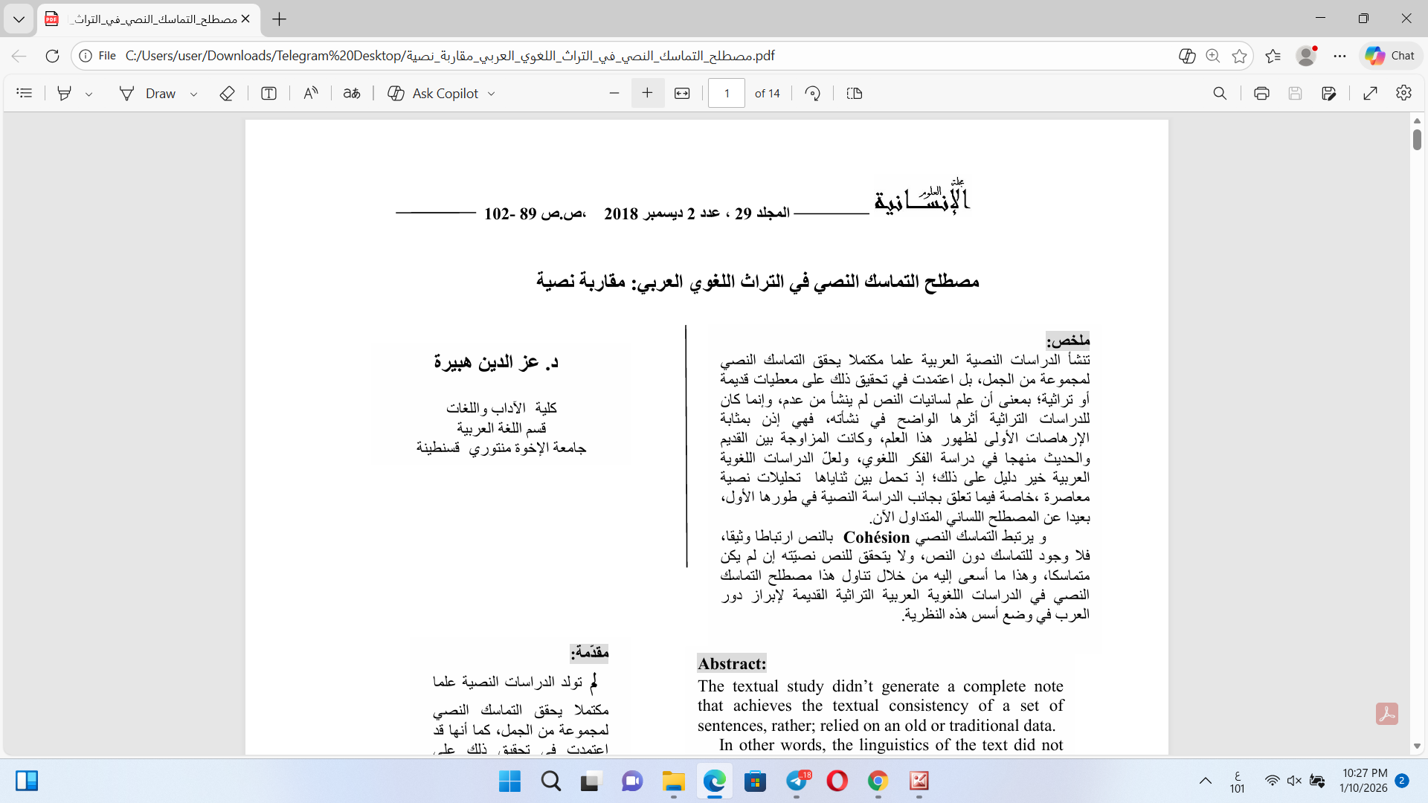Viewport: 1428px width, 803px height.
Task: Close the PDF document tab
Action: (x=245, y=19)
